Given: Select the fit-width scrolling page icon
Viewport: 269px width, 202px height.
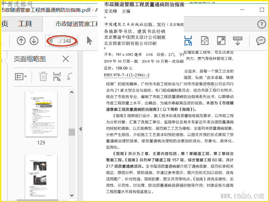Looking at the screenshot, I should pos(188,41).
